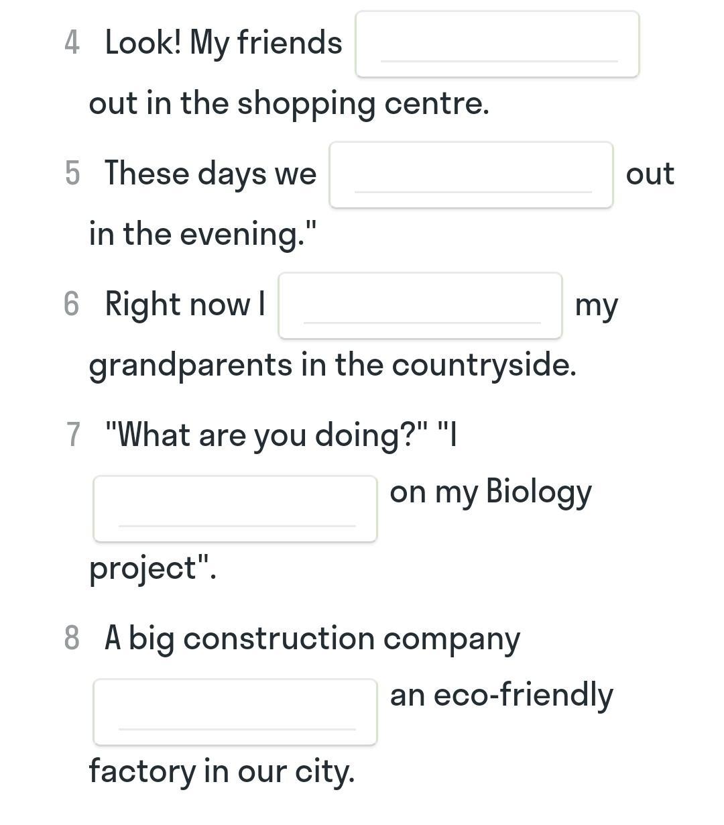The width and height of the screenshot is (724, 825).
Task: Click the text "Look! My friends"
Action: [x=223, y=44]
